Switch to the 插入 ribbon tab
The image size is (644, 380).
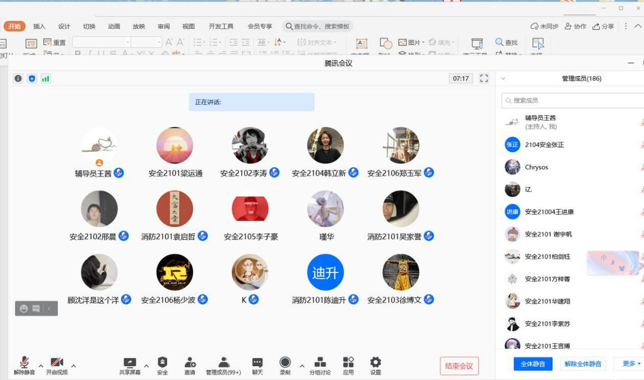coord(40,26)
